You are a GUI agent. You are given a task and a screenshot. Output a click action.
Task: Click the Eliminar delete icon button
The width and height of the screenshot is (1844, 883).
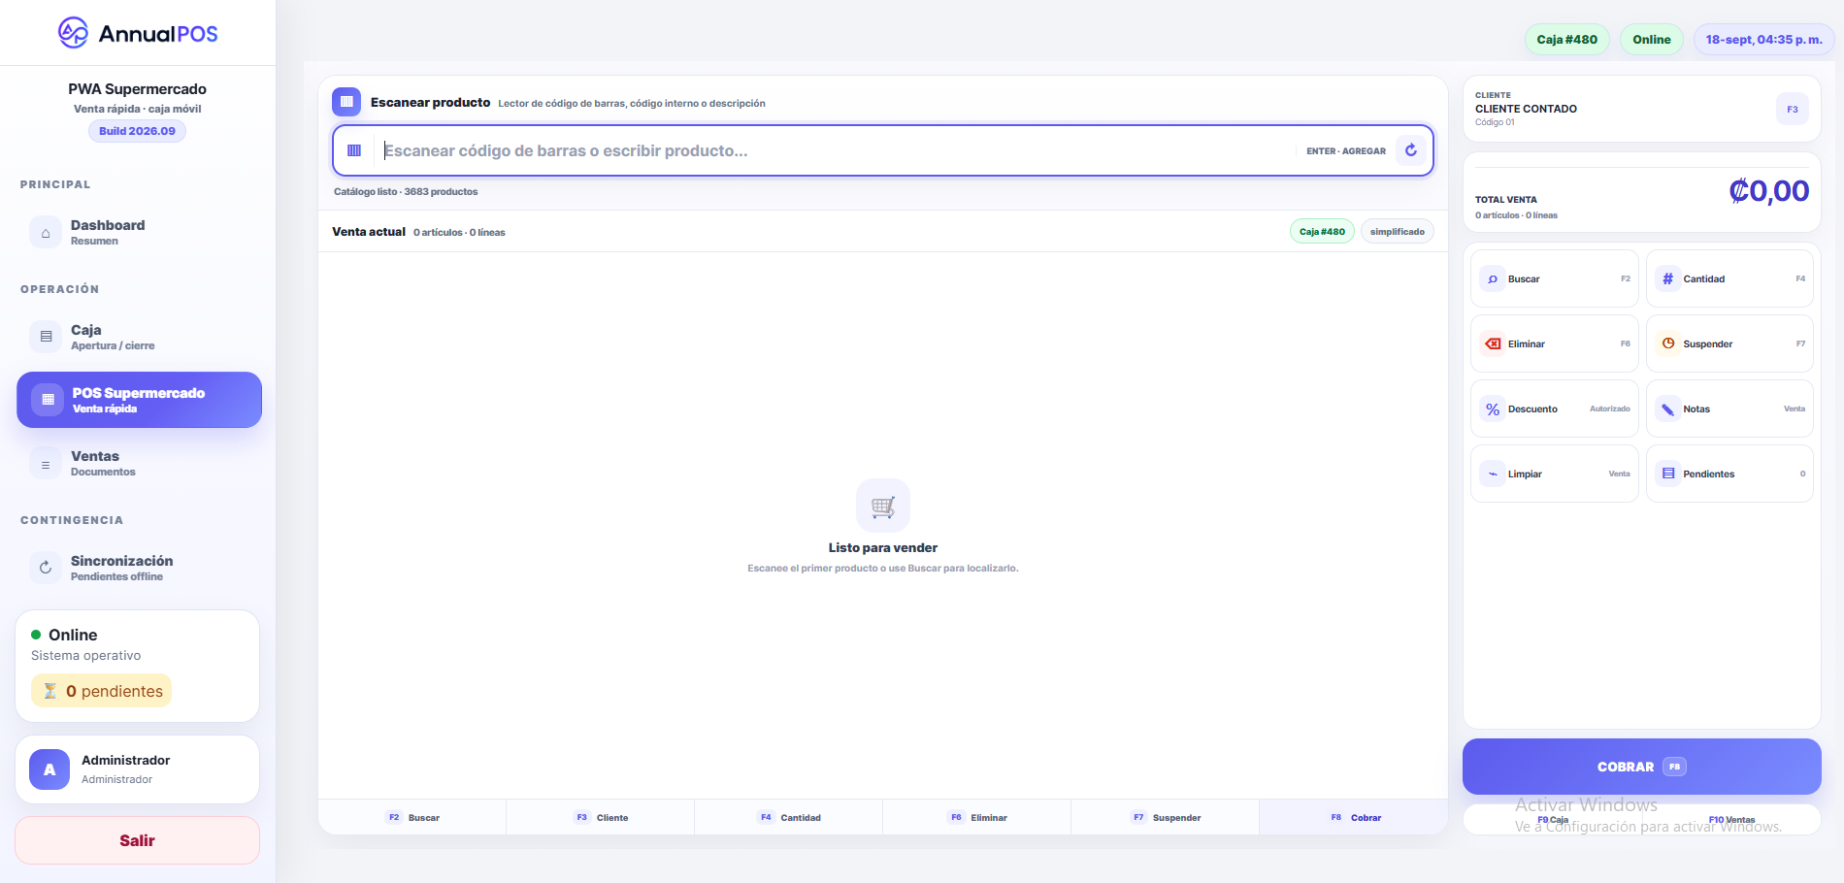[1554, 343]
